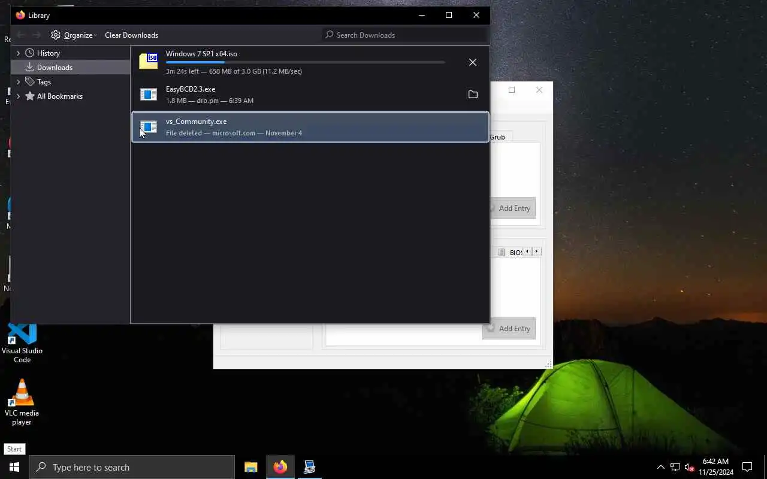Select All Bookmarks in the sidebar
767x479 pixels.
point(59,96)
